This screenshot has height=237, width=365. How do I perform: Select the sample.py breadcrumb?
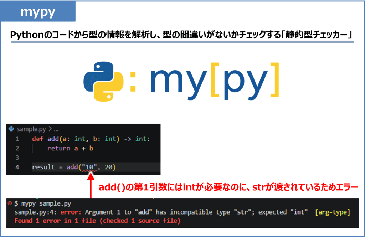coord(31,129)
